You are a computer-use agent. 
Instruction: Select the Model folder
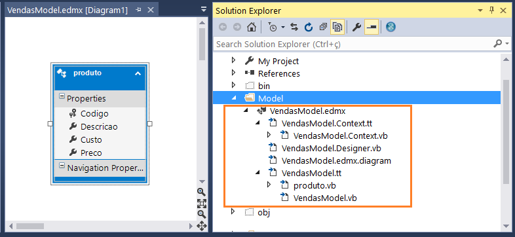click(271, 98)
